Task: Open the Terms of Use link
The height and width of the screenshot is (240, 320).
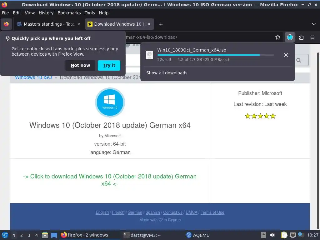Action: click(x=212, y=212)
